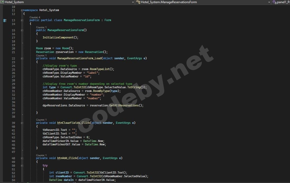Click 'new Reservation()' on line 21
290x183 pixels.
(x=92, y=52)
